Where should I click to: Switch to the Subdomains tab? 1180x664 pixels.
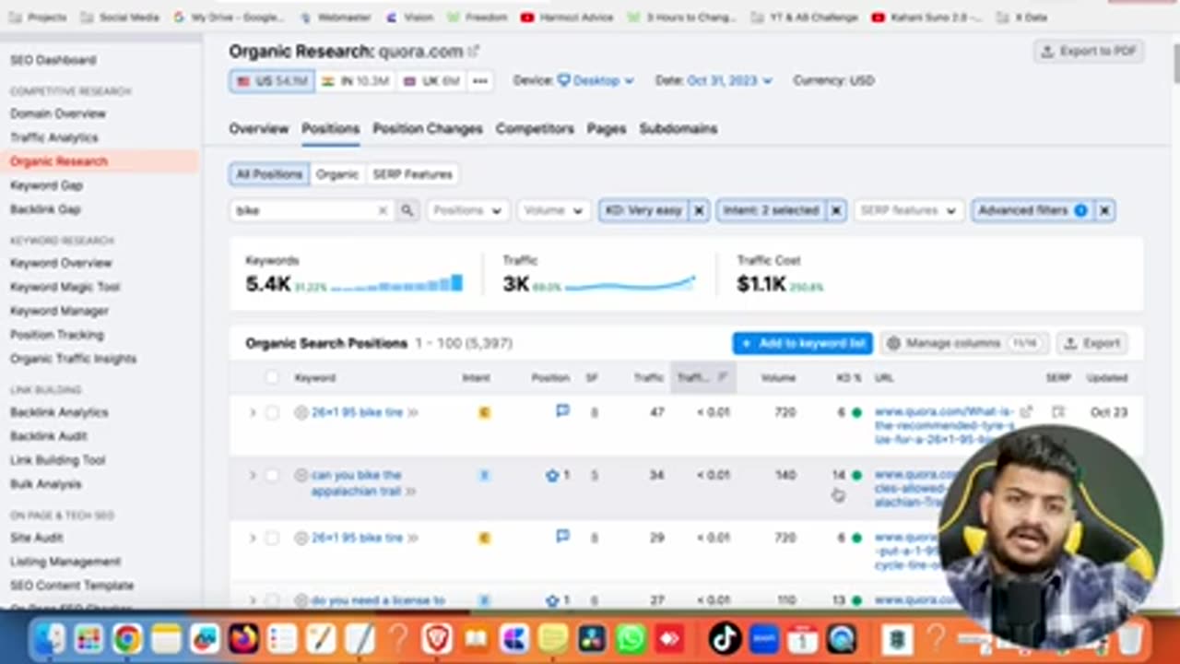pyautogui.click(x=678, y=128)
